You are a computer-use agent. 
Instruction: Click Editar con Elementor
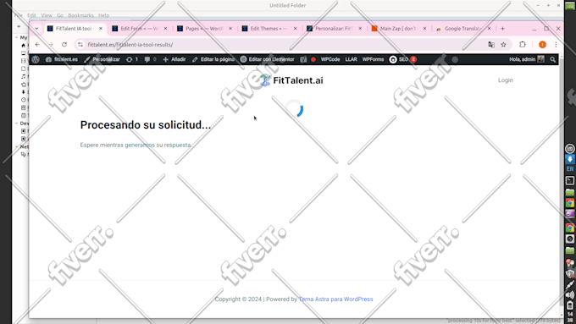click(268, 59)
